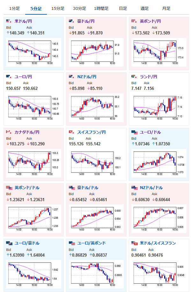Switch to the 日足 daily tab

point(123,9)
